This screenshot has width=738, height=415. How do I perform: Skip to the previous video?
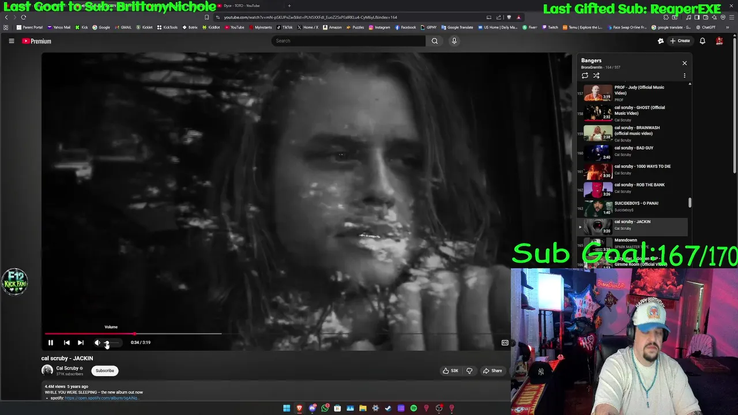click(66, 342)
